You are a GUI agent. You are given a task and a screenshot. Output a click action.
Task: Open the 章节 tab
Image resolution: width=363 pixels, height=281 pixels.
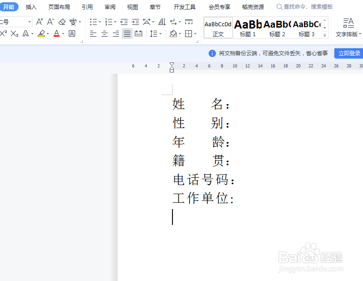click(x=155, y=7)
